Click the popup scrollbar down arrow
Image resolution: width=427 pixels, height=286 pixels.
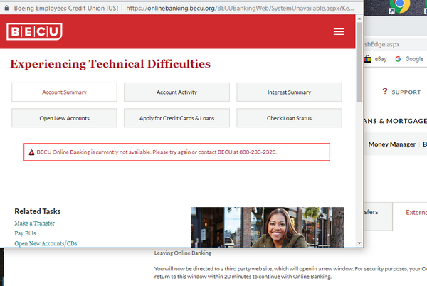click(x=359, y=243)
